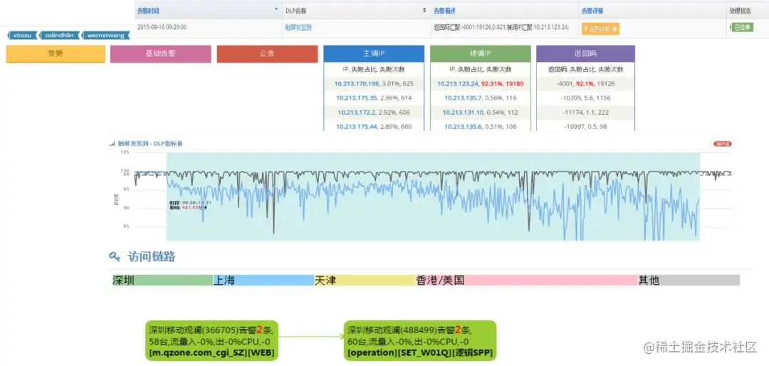
Task: Click the chart tooltip showing 时段 09:20
Action: click(x=190, y=204)
